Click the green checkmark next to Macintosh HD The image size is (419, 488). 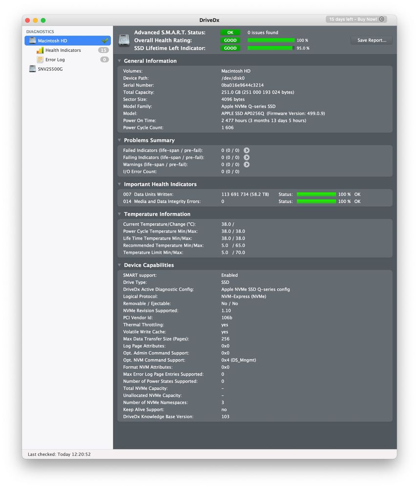tap(105, 41)
